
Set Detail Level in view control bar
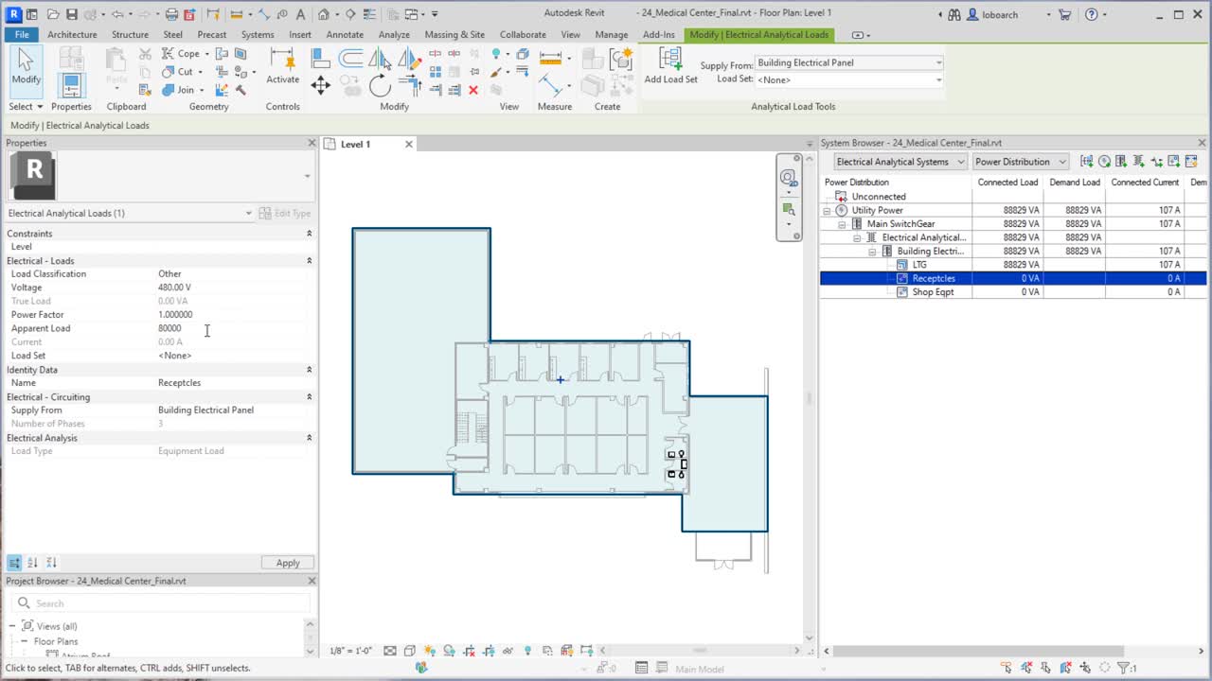pos(390,651)
